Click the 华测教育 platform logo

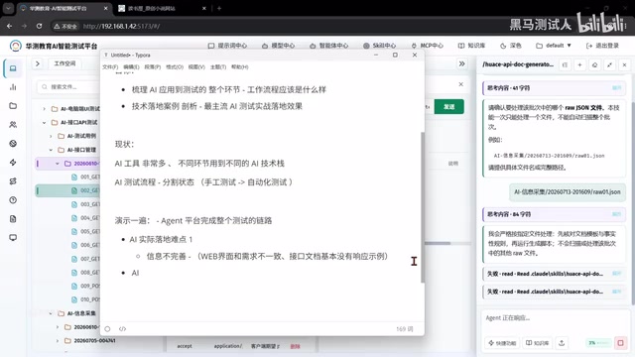click(16, 46)
